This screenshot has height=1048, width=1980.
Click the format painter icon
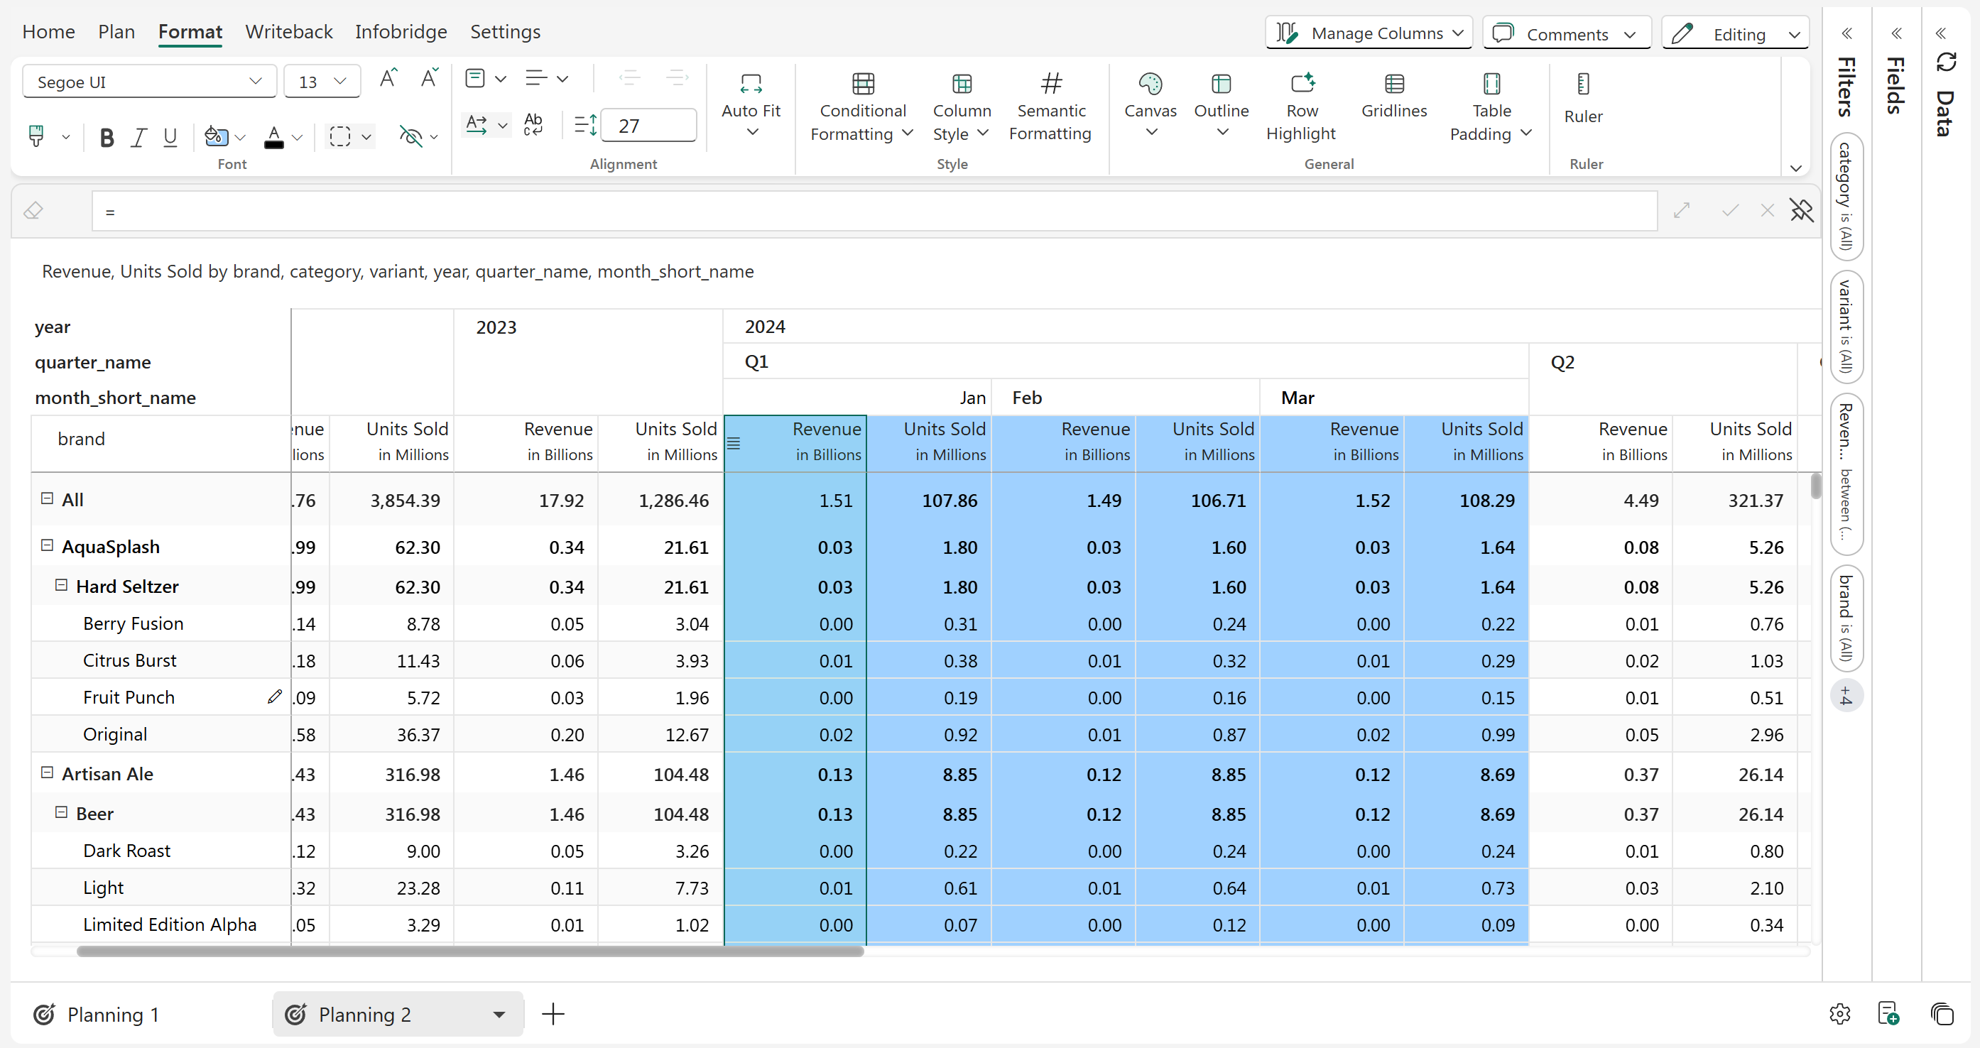click(36, 136)
